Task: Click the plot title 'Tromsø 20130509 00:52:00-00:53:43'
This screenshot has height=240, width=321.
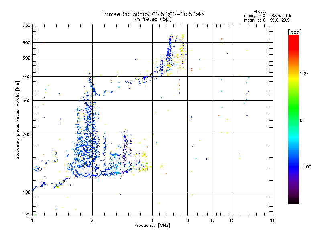Action: [152, 14]
